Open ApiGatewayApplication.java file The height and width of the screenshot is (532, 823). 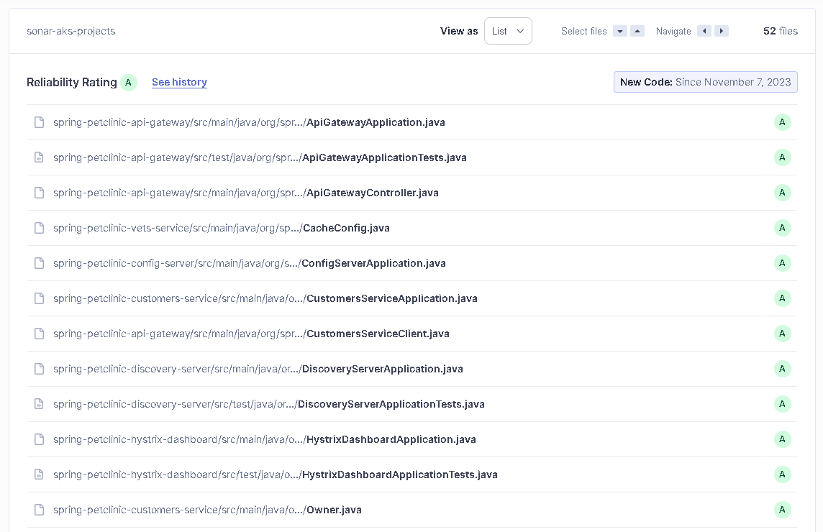click(249, 122)
